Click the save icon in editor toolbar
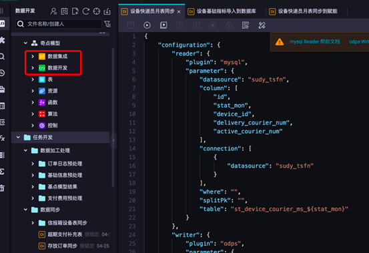The image size is (369, 253). [131, 25]
